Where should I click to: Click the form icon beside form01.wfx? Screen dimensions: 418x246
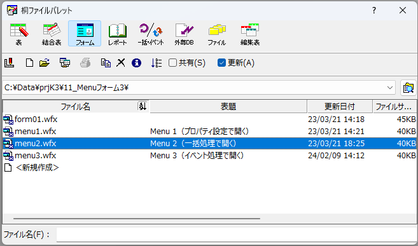point(8,120)
